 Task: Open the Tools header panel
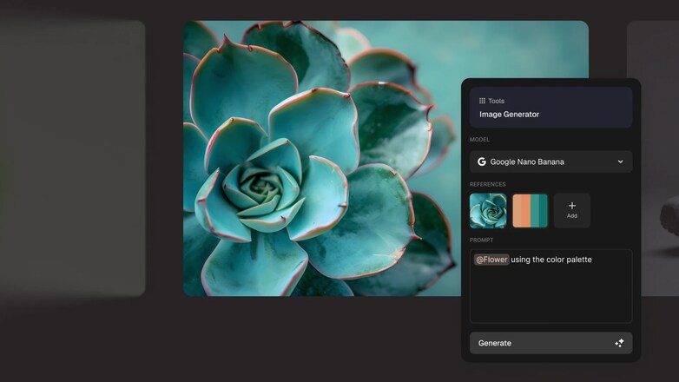point(550,107)
